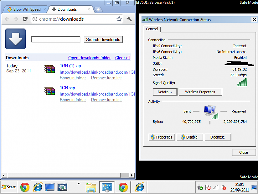
Task: Close the Slow Wifi Speed tab
Action: tap(45, 9)
